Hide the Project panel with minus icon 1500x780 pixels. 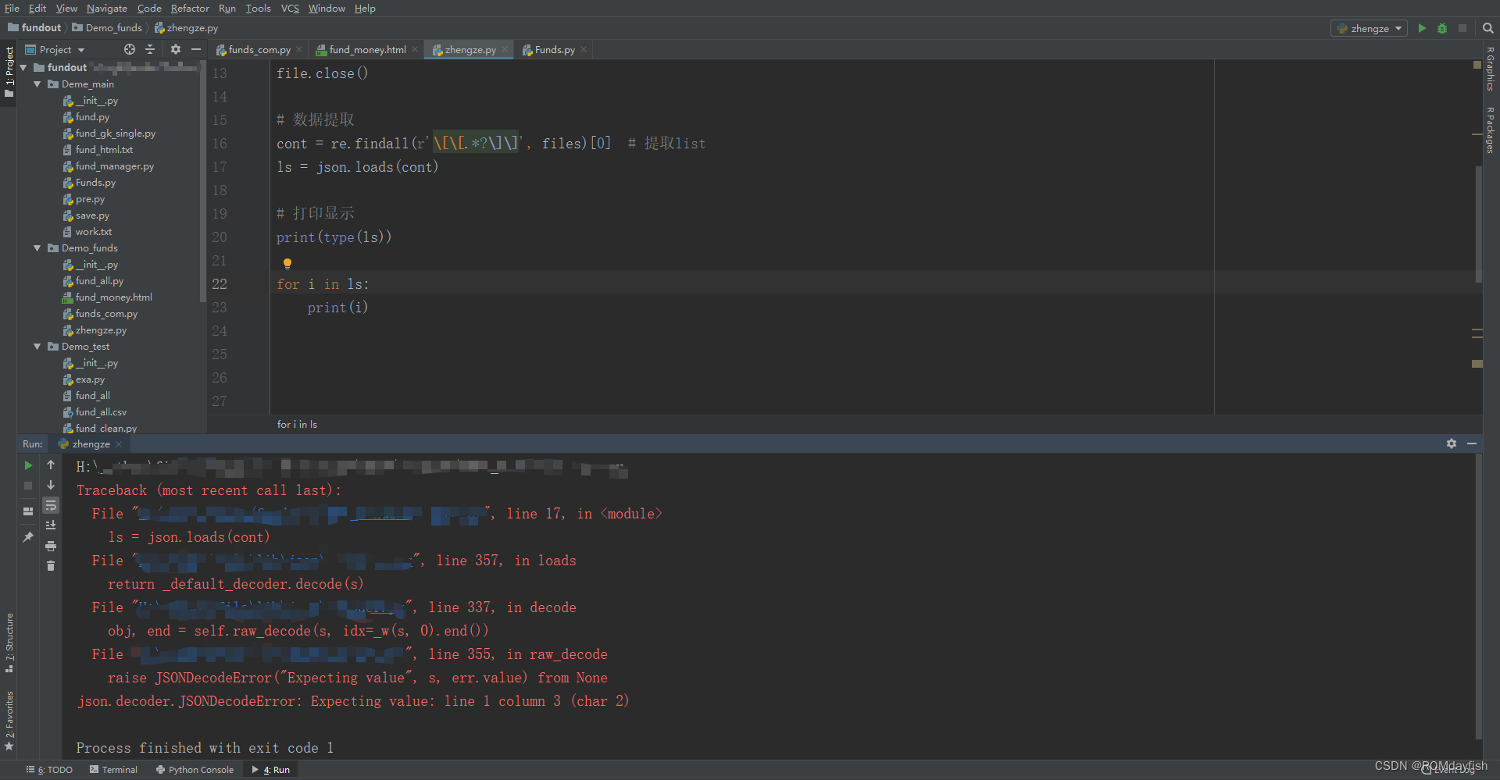(196, 49)
